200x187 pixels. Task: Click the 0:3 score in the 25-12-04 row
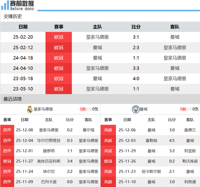pyautogui.click(x=70, y=140)
